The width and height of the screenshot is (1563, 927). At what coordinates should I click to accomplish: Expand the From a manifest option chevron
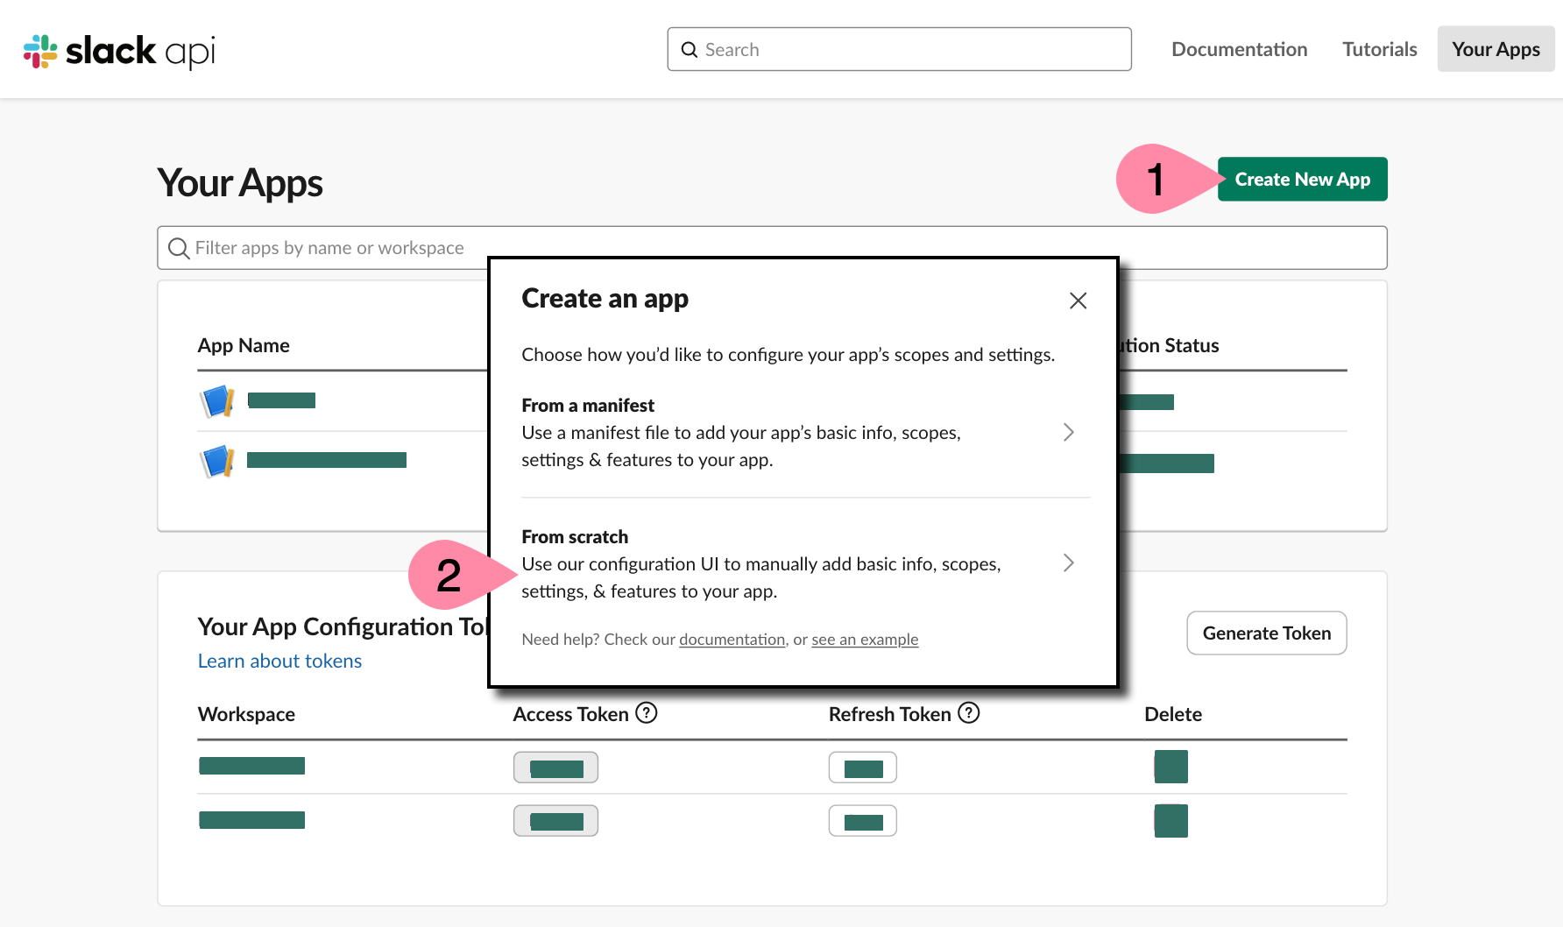point(1068,432)
